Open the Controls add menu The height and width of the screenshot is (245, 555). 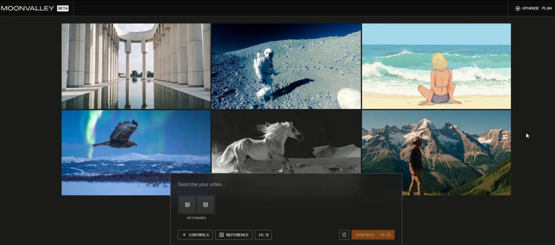(x=195, y=235)
